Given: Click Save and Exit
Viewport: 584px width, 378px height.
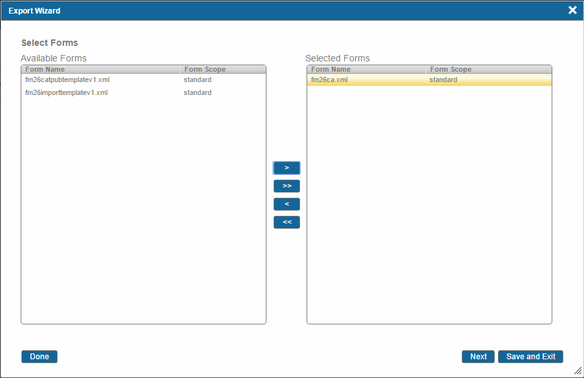Looking at the screenshot, I should 530,357.
